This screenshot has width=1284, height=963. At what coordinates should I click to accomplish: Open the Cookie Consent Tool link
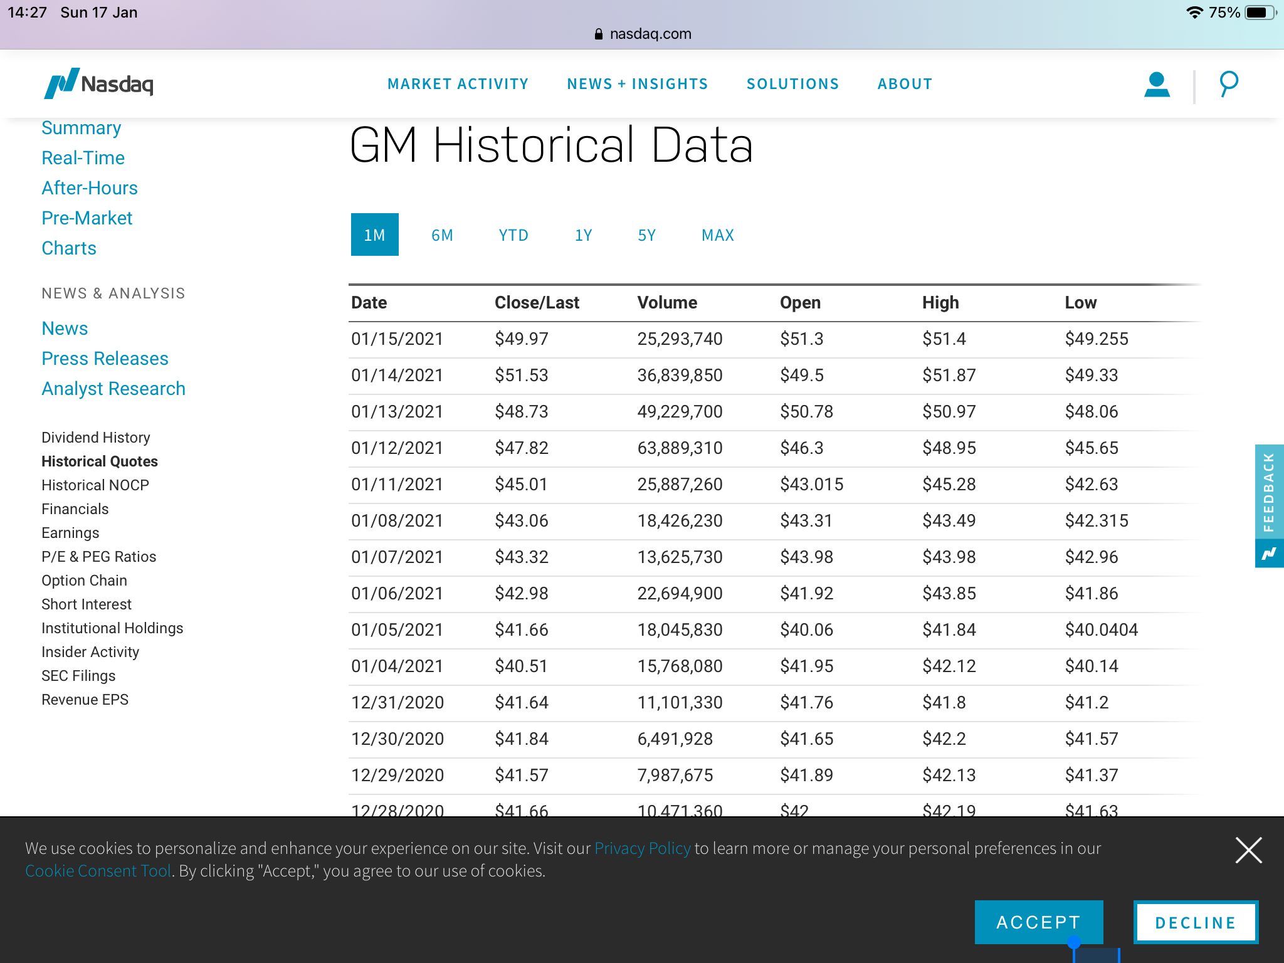pos(98,871)
